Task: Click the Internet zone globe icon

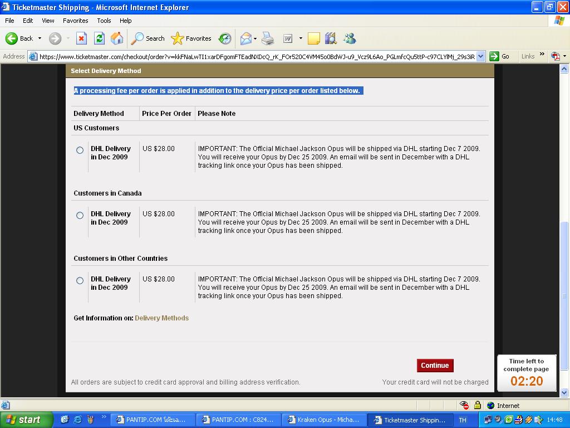Action: point(491,405)
